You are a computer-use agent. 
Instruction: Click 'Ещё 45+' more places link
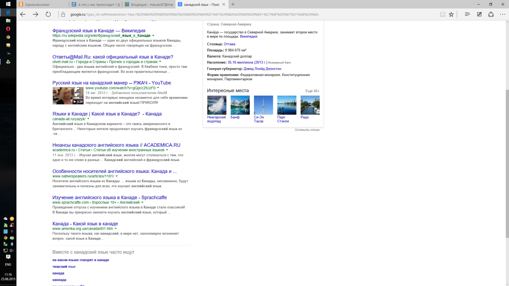tap(312, 91)
